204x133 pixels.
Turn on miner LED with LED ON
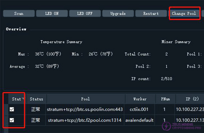(x=52, y=14)
